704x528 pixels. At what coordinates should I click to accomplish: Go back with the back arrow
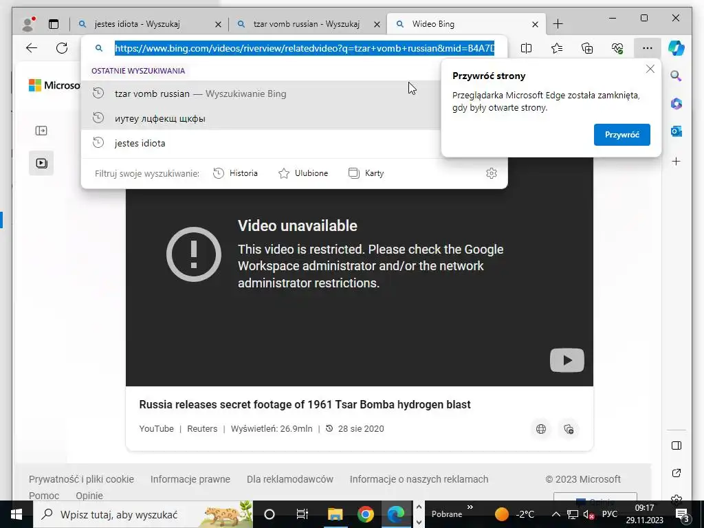coord(32,48)
